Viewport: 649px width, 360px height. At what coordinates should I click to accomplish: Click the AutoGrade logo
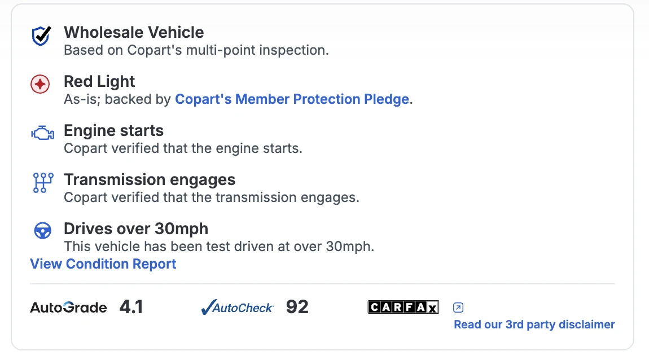click(x=68, y=308)
